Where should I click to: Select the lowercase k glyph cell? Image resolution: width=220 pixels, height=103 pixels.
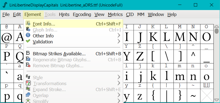point(154,76)
